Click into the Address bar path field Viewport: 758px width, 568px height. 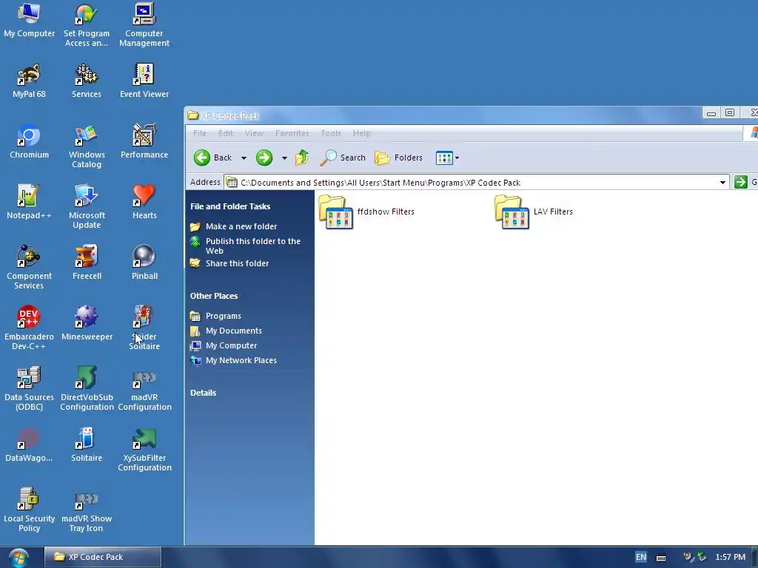pyautogui.click(x=472, y=183)
